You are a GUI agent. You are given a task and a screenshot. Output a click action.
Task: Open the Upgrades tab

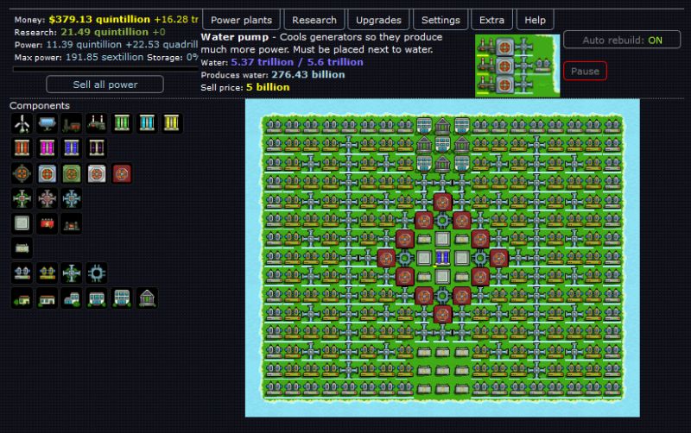click(x=378, y=20)
